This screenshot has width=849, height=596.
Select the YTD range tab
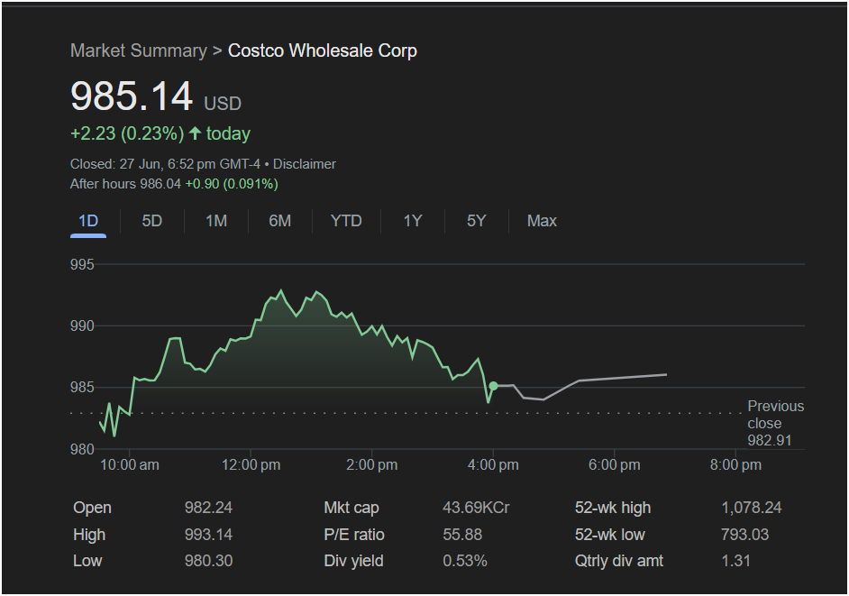pyautogui.click(x=346, y=221)
